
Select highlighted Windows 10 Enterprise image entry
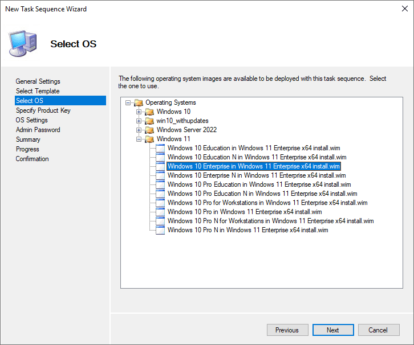[x=253, y=166]
